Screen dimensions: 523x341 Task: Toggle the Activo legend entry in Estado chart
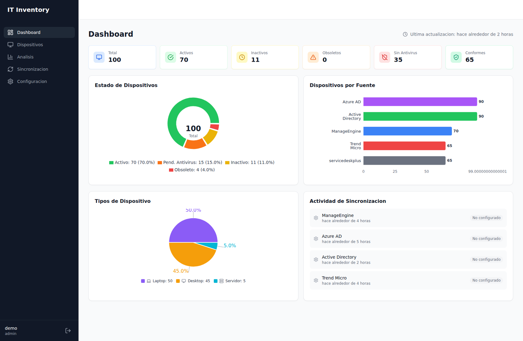coord(132,162)
